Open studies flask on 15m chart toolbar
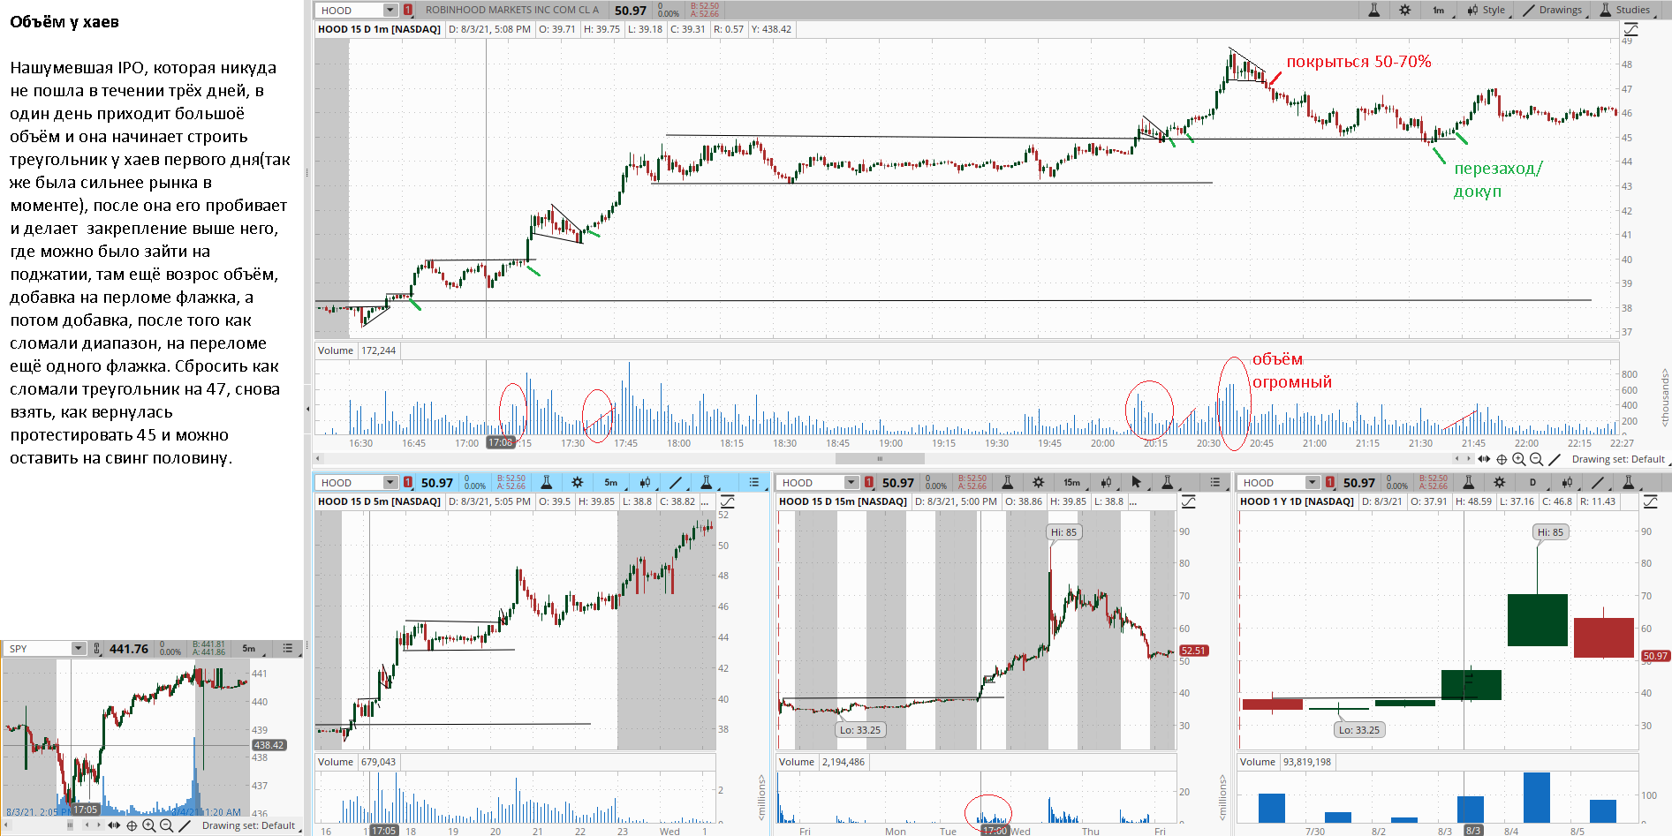This screenshot has height=836, width=1672. click(1167, 482)
